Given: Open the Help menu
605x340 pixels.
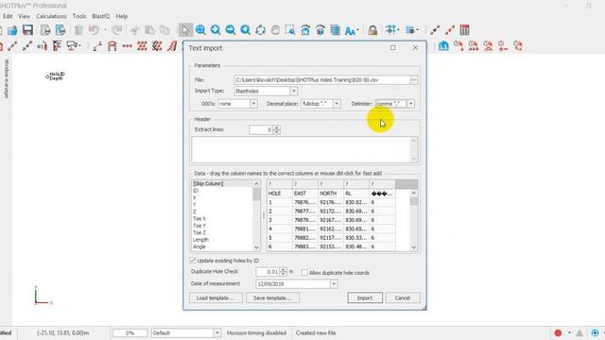Looking at the screenshot, I should pos(122,16).
